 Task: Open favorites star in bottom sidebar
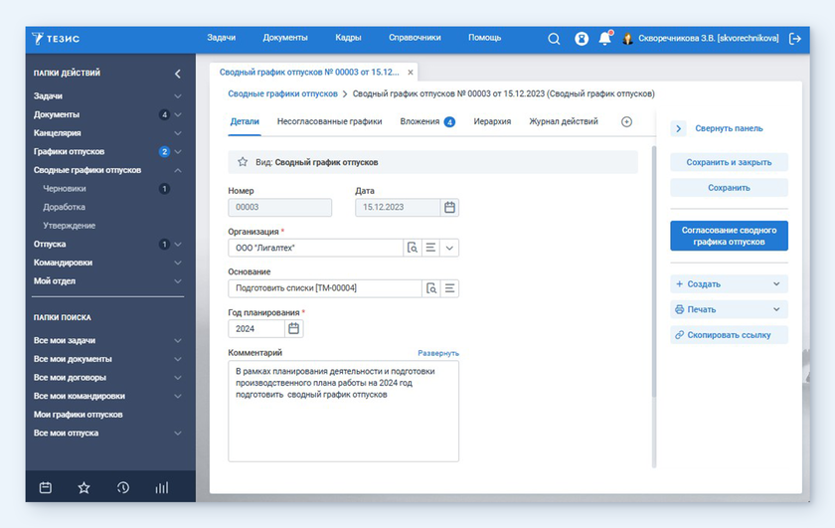83,487
